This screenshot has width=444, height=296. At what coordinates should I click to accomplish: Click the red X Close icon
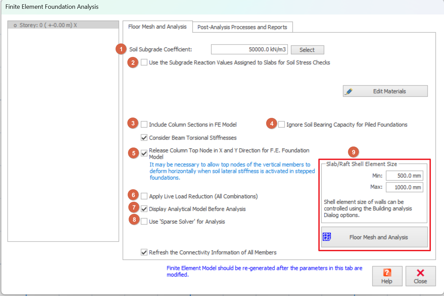pos(420,273)
